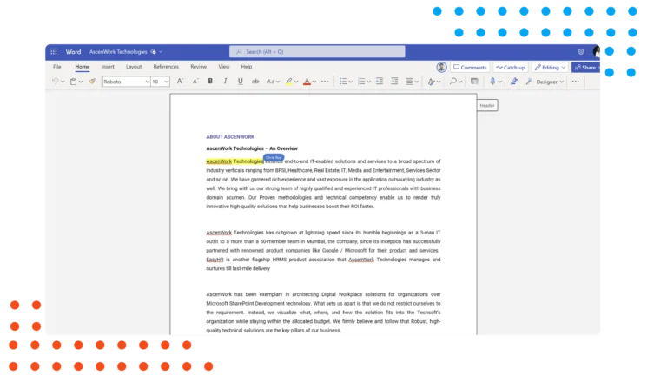This screenshot has width=667, height=375.
Task: Click the Share button
Action: (x=585, y=67)
